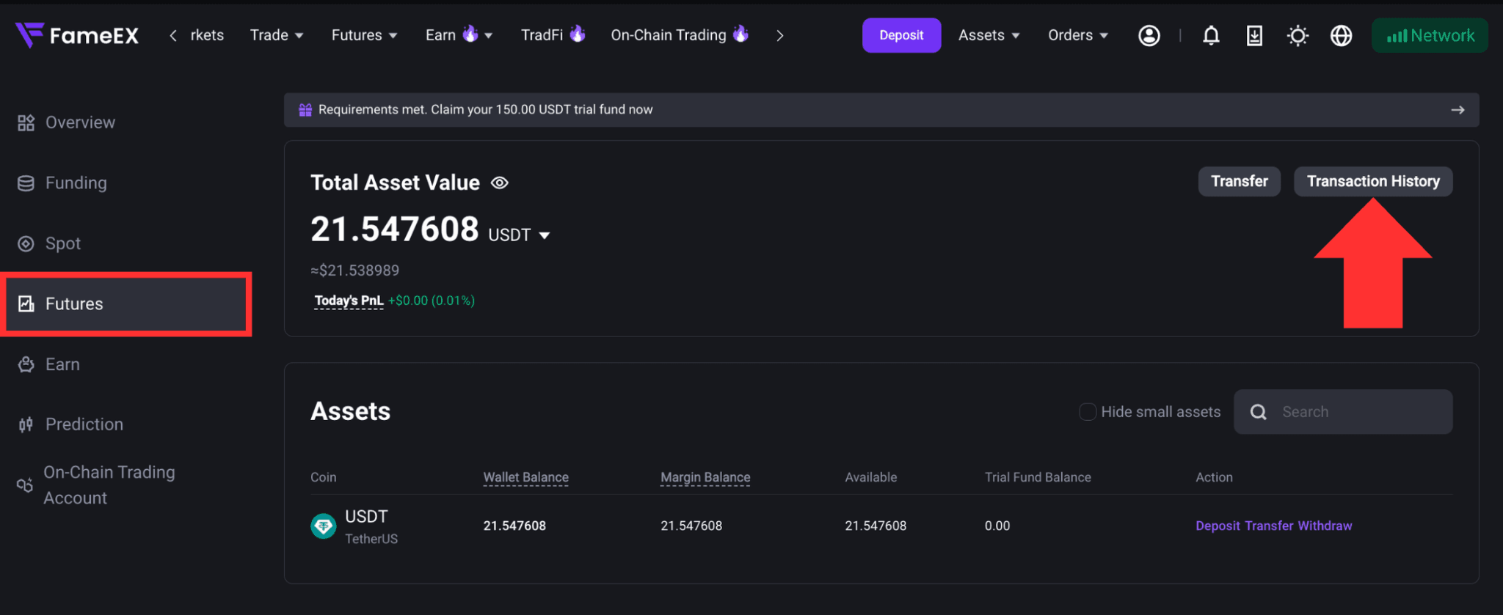Open Transaction History
This screenshot has height=615, width=1503.
tap(1373, 182)
